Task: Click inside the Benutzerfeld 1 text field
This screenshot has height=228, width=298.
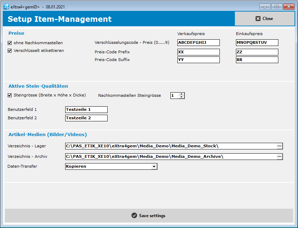Action: click(86, 109)
